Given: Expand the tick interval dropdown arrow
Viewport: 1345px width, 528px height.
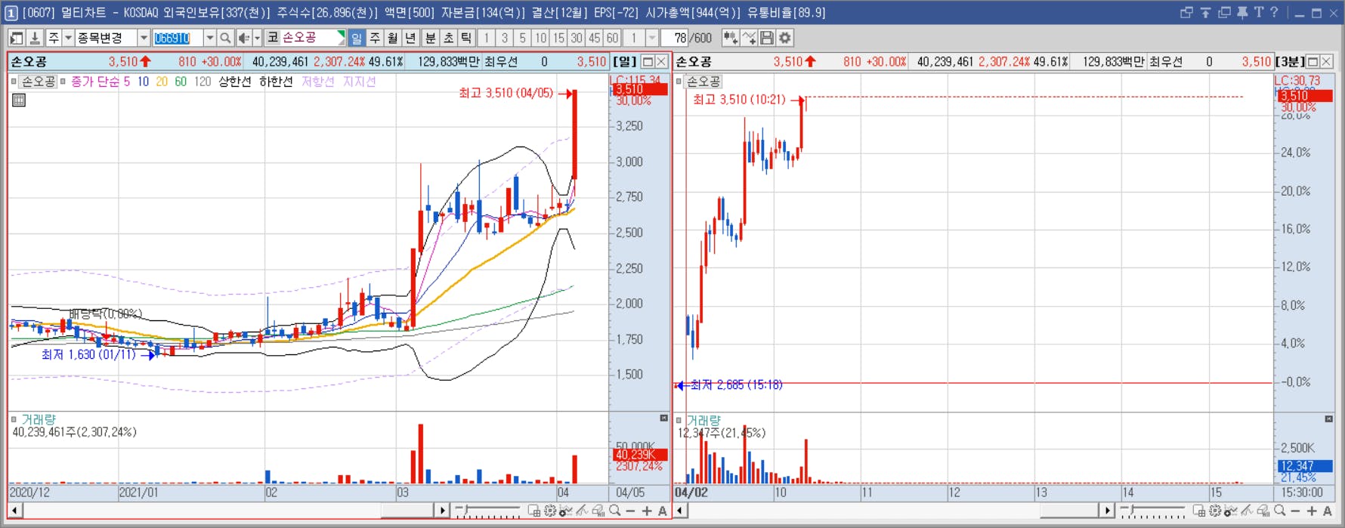Looking at the screenshot, I should [652, 38].
